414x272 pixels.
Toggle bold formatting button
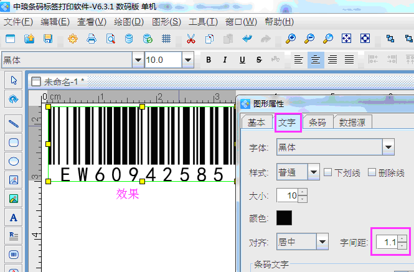click(x=209, y=60)
